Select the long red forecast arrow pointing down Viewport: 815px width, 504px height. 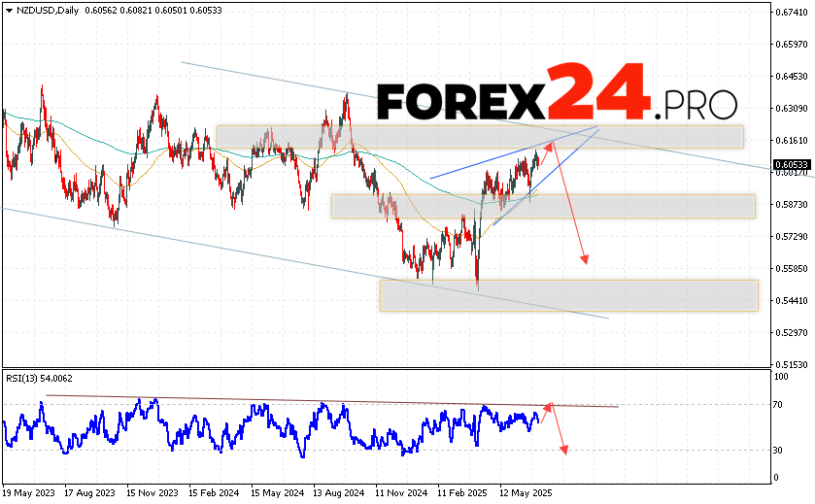[x=568, y=204]
